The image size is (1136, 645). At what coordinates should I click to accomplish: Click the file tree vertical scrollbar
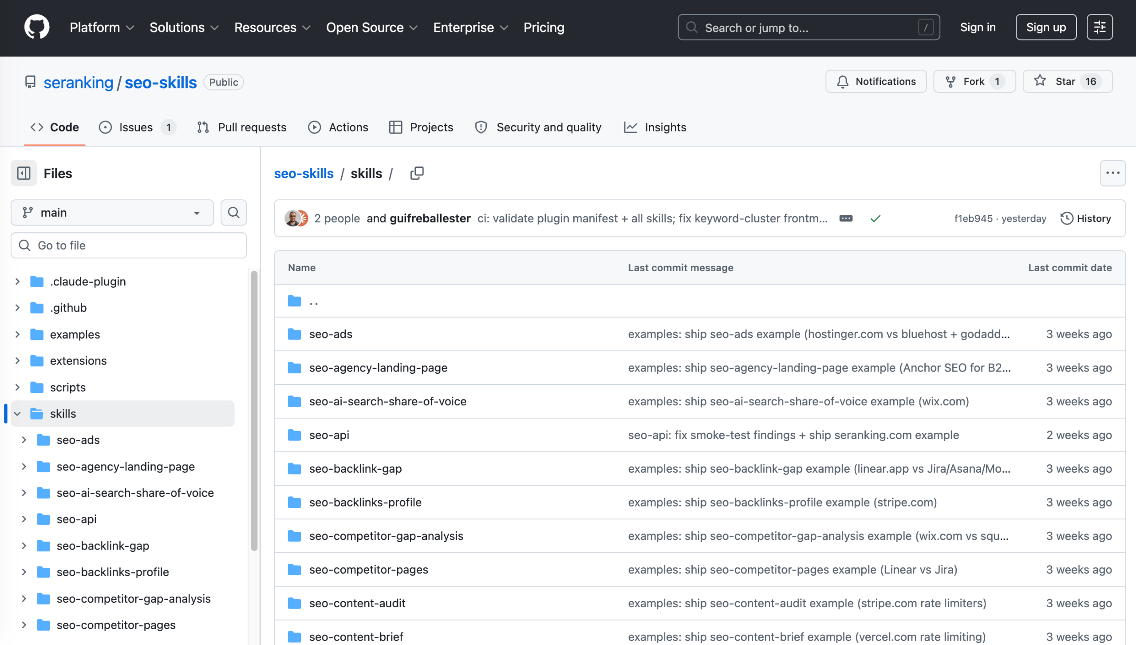click(254, 410)
